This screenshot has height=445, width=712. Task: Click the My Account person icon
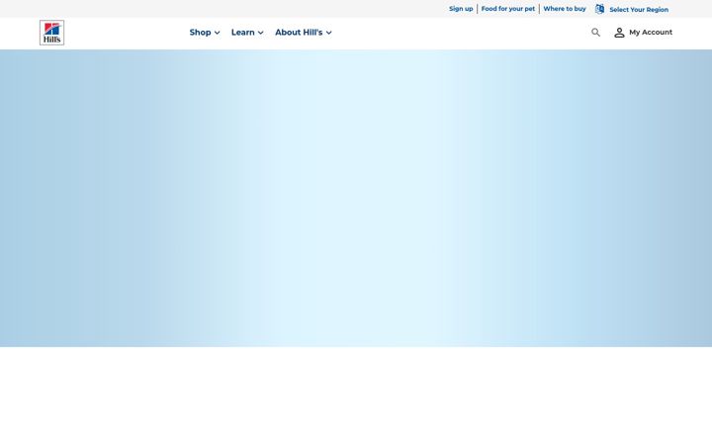coord(619,33)
